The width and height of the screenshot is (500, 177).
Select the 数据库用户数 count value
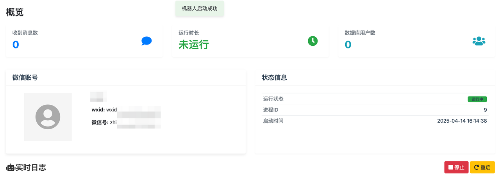click(348, 45)
